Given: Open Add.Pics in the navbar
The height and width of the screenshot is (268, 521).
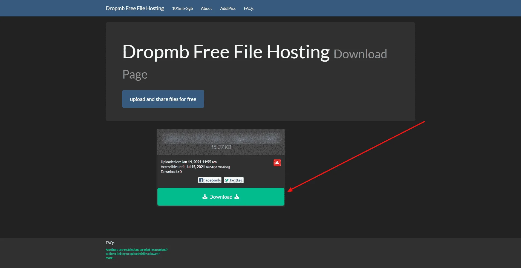Looking at the screenshot, I should coord(228,8).
